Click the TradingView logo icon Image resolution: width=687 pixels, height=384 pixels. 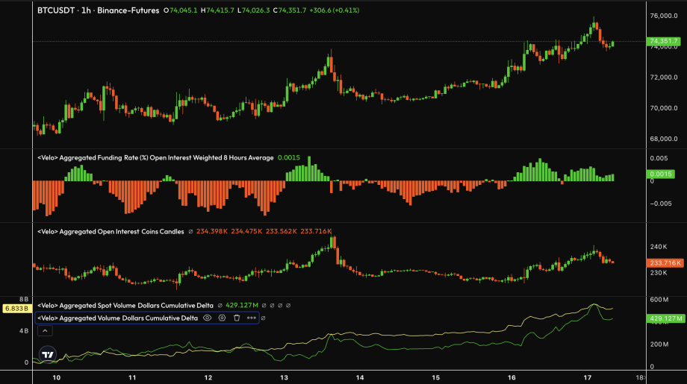(48, 356)
